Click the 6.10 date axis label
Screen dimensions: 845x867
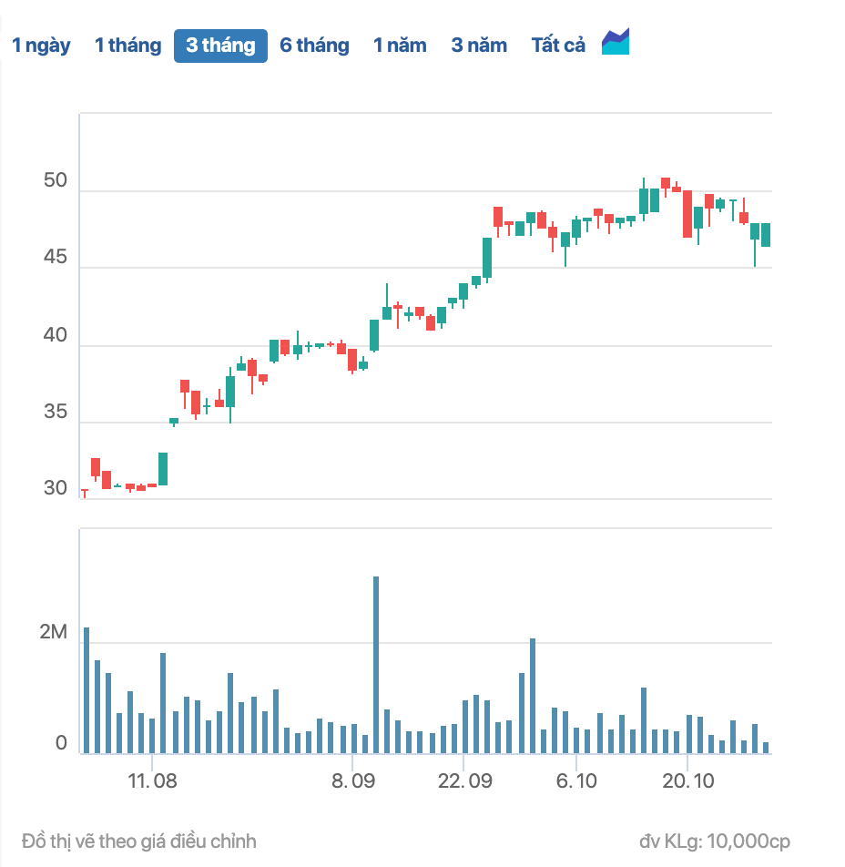576,781
